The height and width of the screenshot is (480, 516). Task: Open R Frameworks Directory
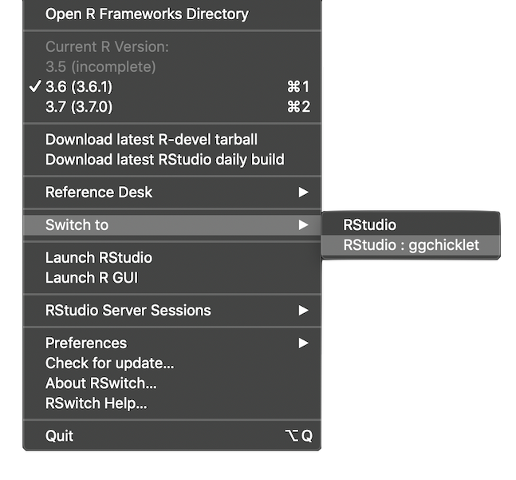point(147,14)
